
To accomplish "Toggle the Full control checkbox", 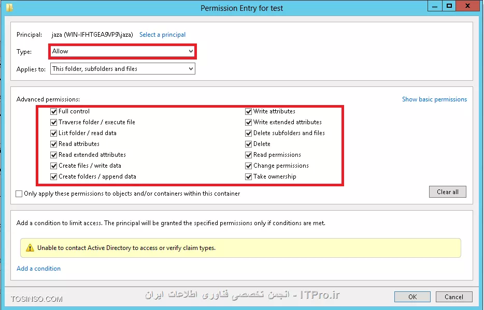I will coord(54,111).
